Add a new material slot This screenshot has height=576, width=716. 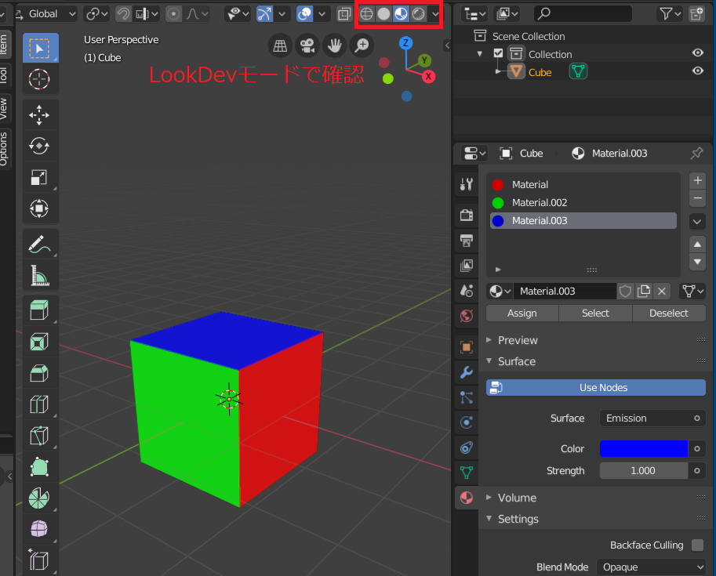[697, 181]
